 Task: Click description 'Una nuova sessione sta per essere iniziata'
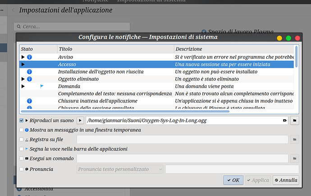coord(223,65)
